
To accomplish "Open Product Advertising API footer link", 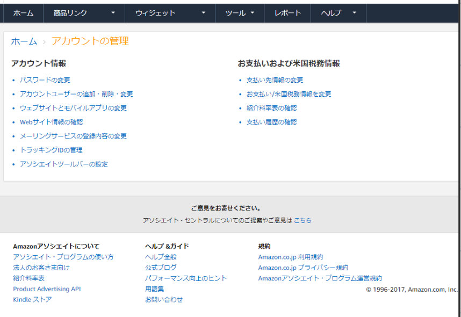I will (x=47, y=289).
